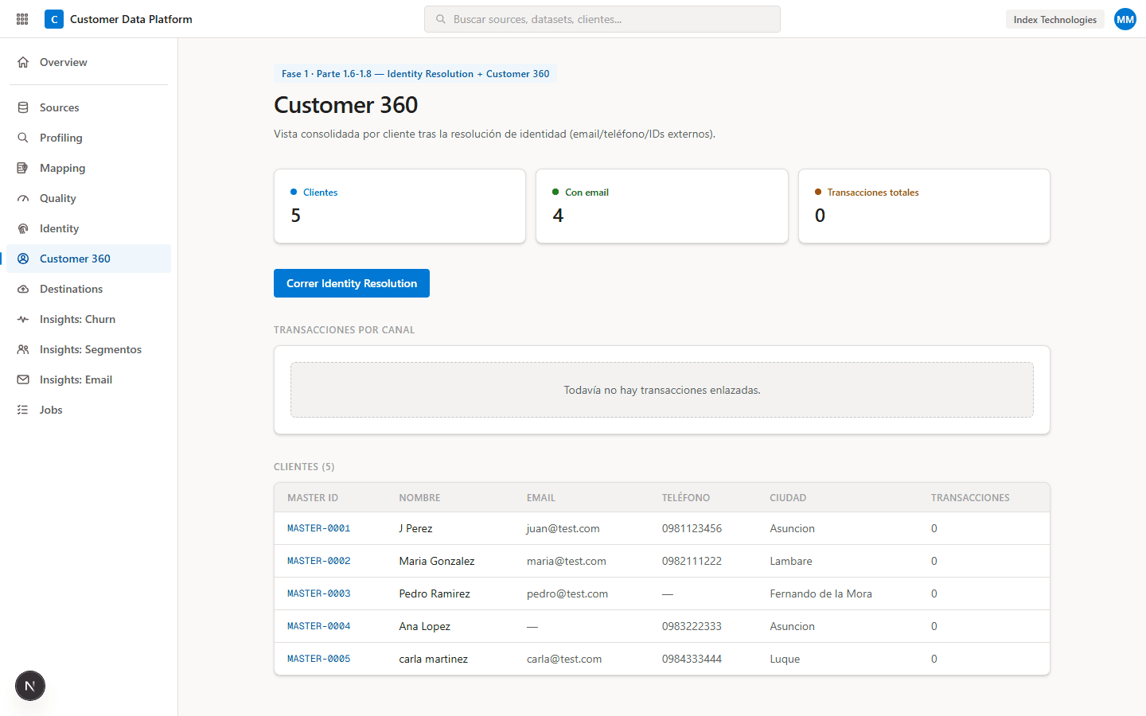The image size is (1146, 716).
Task: Open the Sources section
Action: point(88,107)
